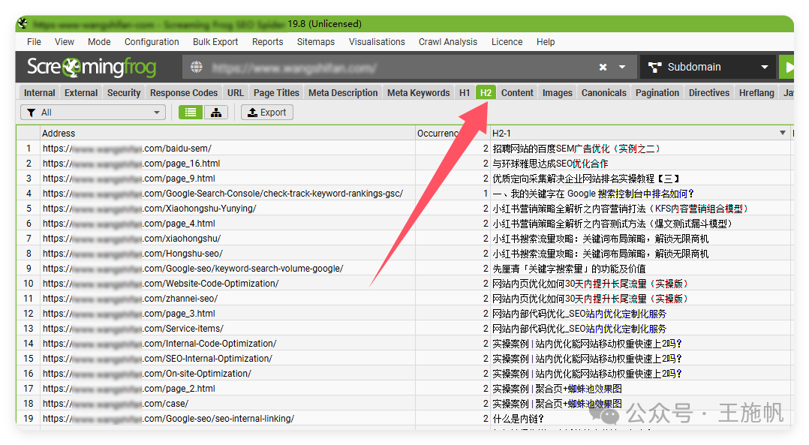
Task: Open the Subdomain crawl scope dropdown
Action: point(708,67)
